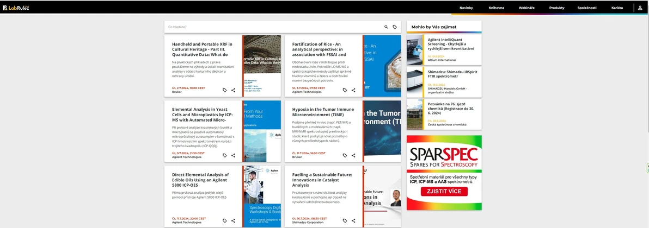Click the XRF Cultural Heritage webinar thumbnail

point(262,66)
